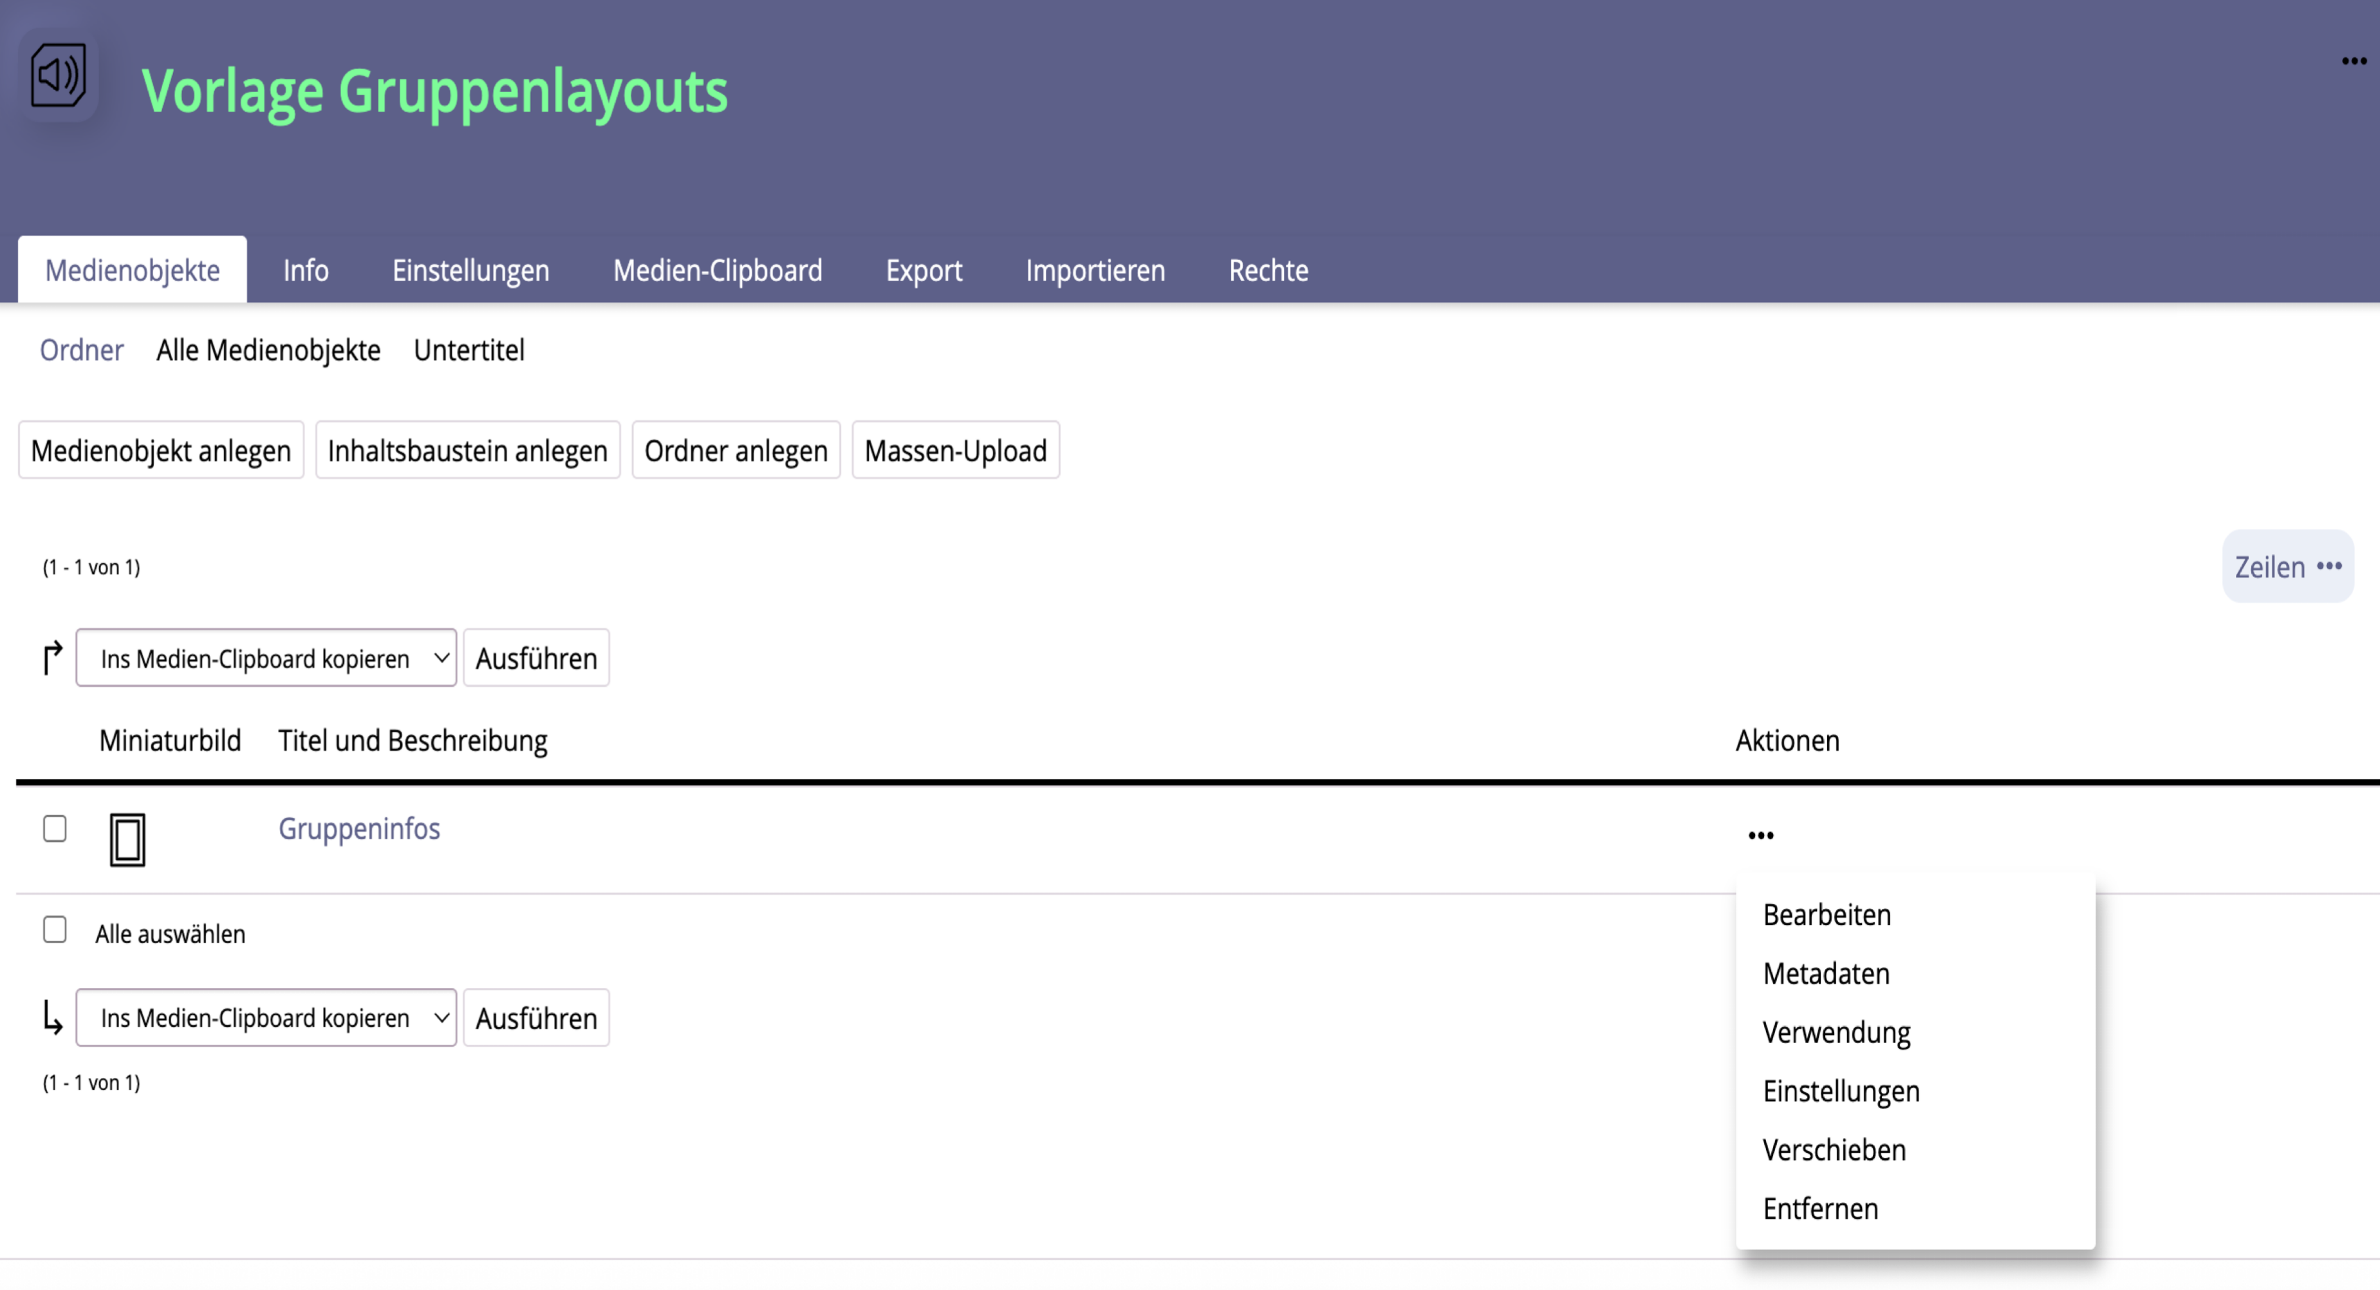The width and height of the screenshot is (2380, 1290).
Task: Expand the bottom Ins Medien-Clipboard kopieren dropdown
Action: 266,1018
